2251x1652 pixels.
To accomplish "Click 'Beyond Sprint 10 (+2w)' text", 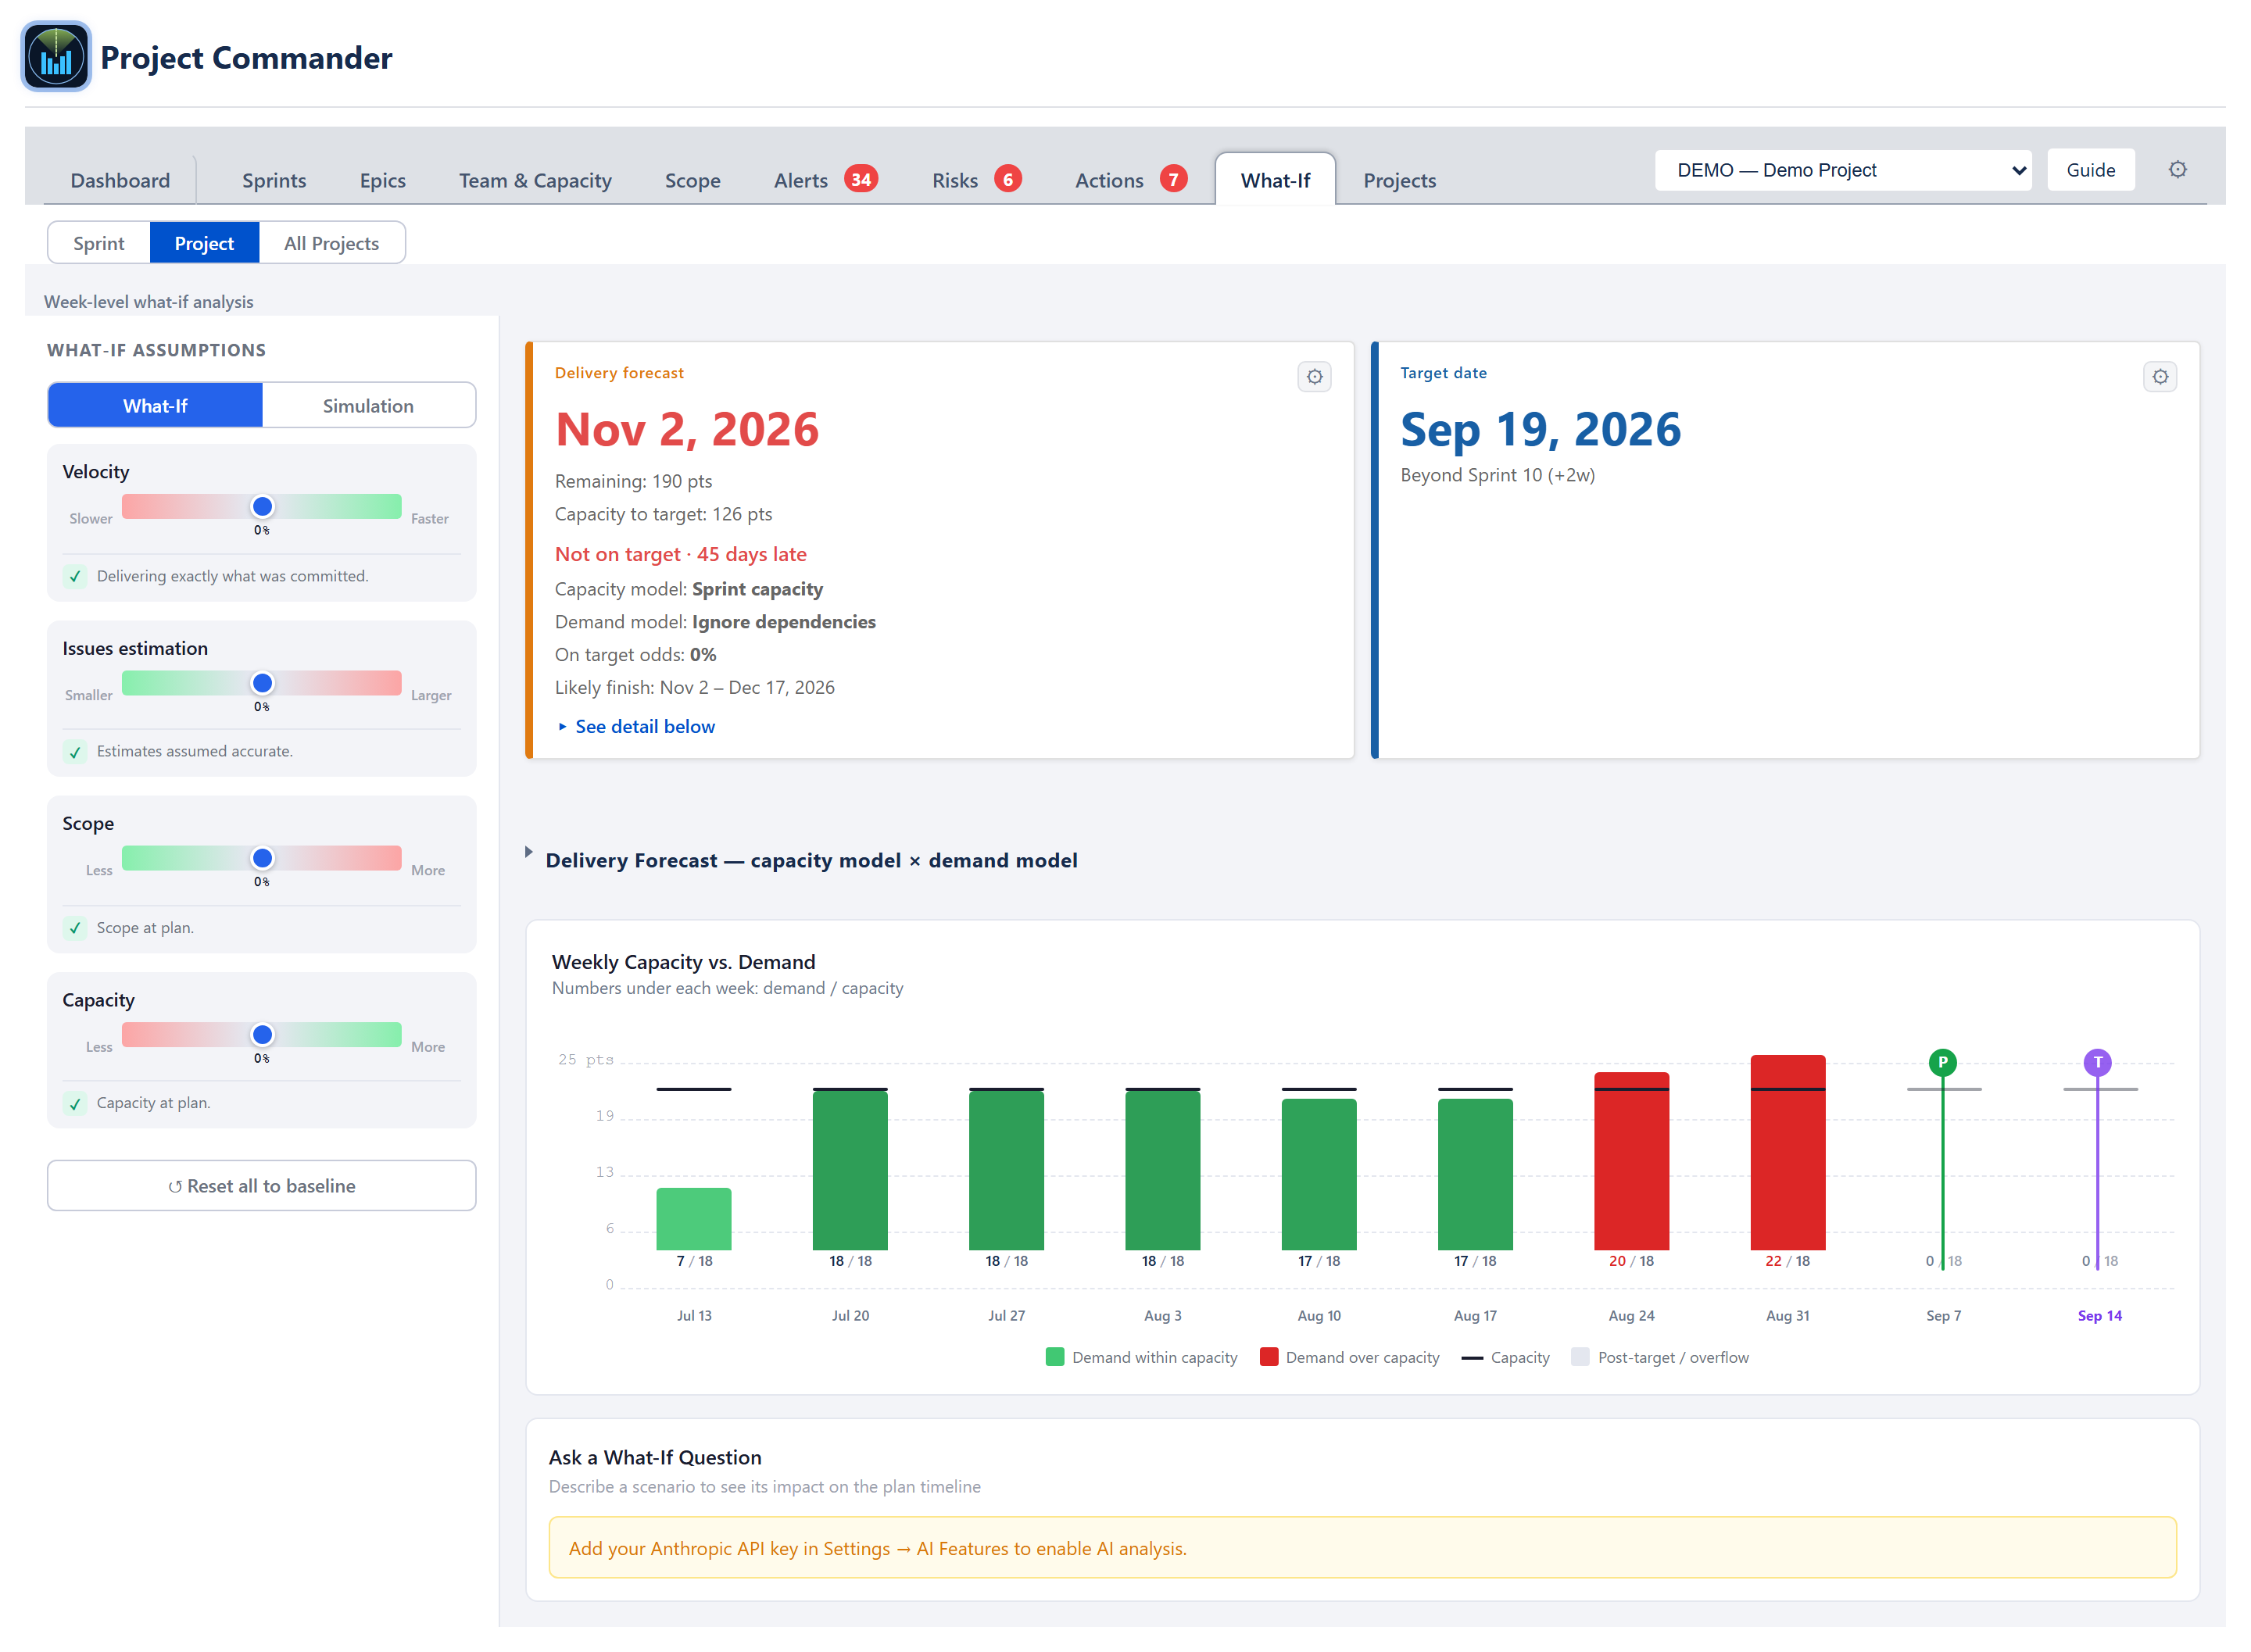I will click(x=1497, y=475).
